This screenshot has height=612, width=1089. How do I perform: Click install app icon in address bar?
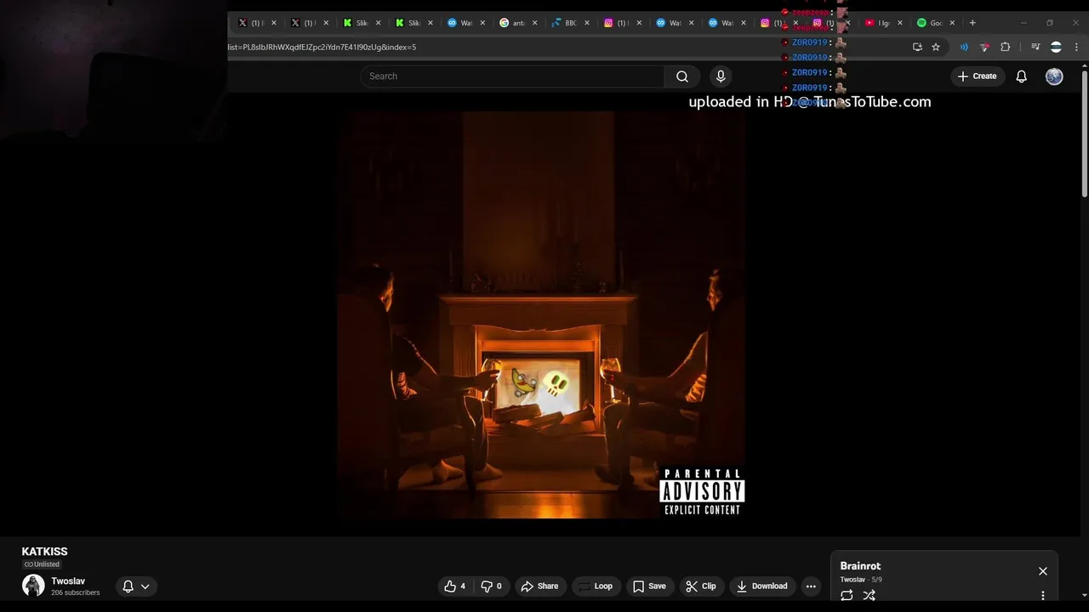(917, 47)
